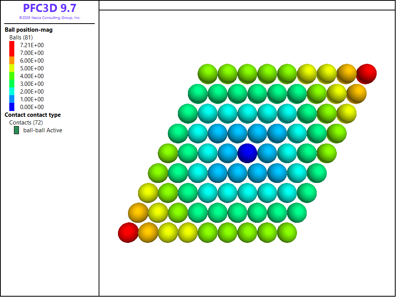Click the PFC3D 9.7 title

(x=49, y=8)
